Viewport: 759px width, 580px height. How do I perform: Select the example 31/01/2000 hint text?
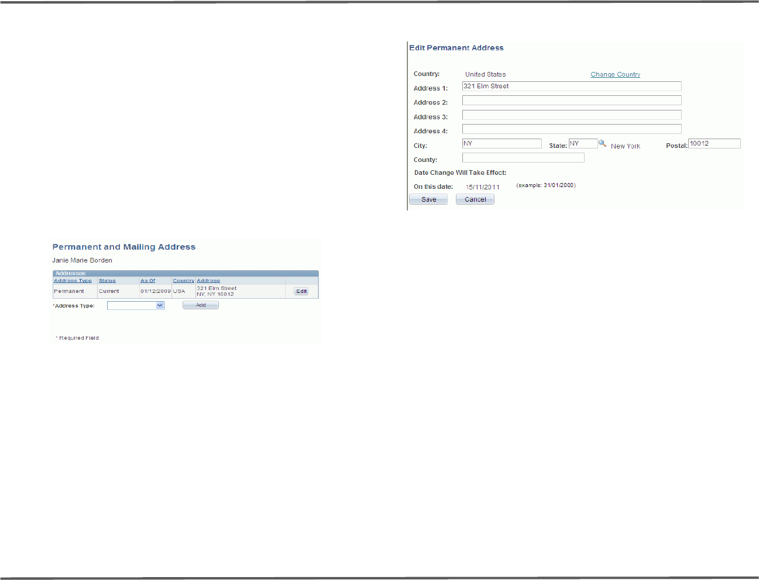click(x=546, y=185)
